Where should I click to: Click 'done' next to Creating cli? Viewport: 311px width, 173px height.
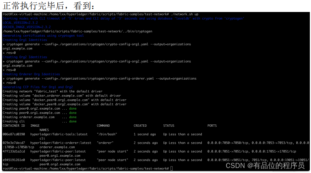pyautogui.click(x=73, y=121)
